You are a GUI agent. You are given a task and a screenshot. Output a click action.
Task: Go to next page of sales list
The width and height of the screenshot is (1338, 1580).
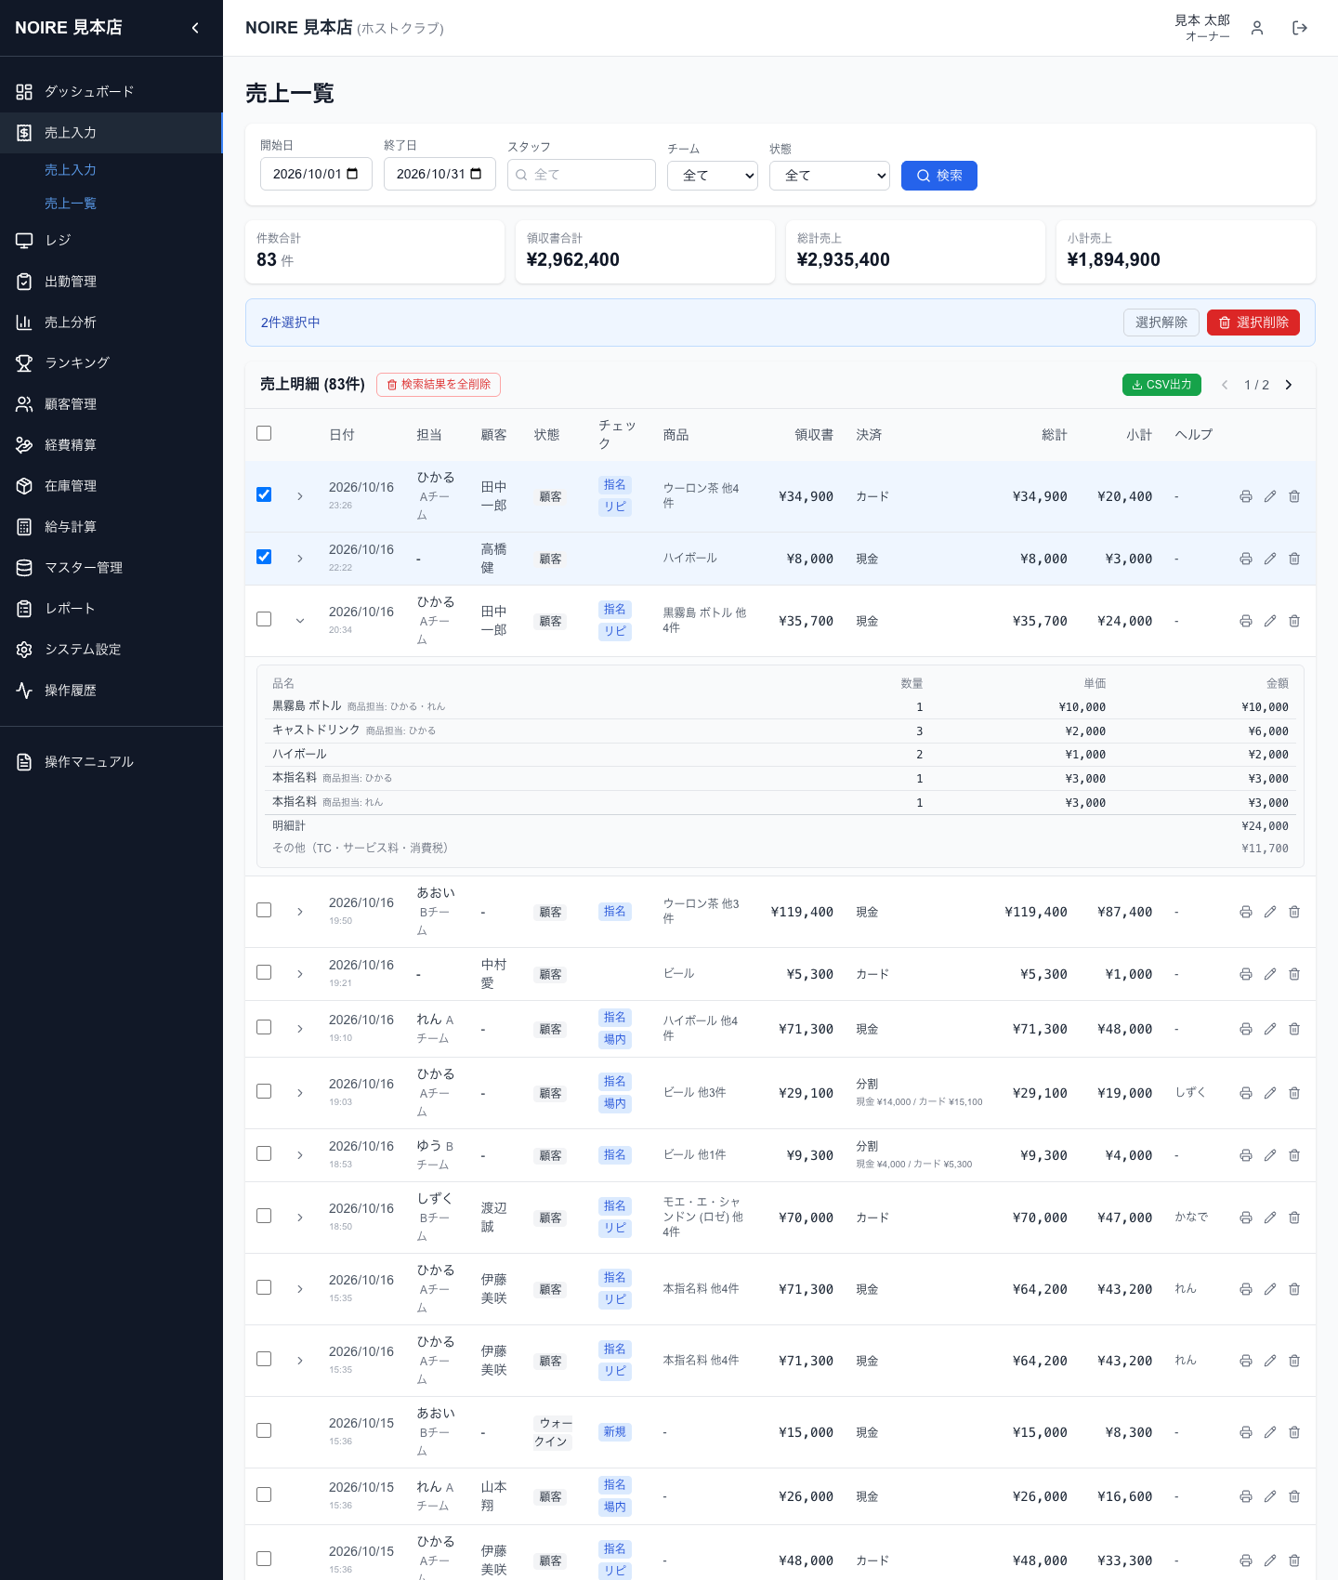pos(1289,385)
